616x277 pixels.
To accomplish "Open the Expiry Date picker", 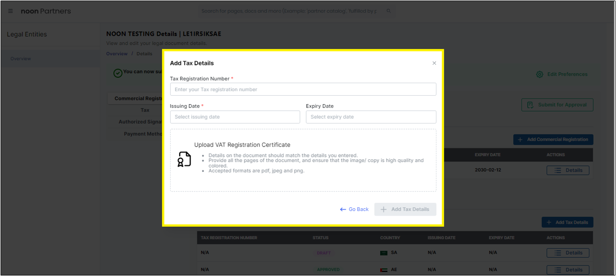I will pyautogui.click(x=371, y=117).
